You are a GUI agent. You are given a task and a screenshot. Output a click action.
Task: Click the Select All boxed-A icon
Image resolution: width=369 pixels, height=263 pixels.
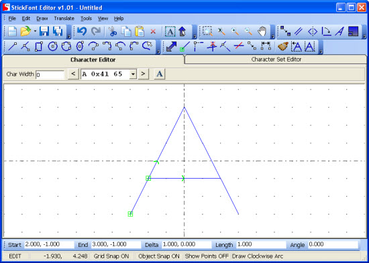[170, 31]
